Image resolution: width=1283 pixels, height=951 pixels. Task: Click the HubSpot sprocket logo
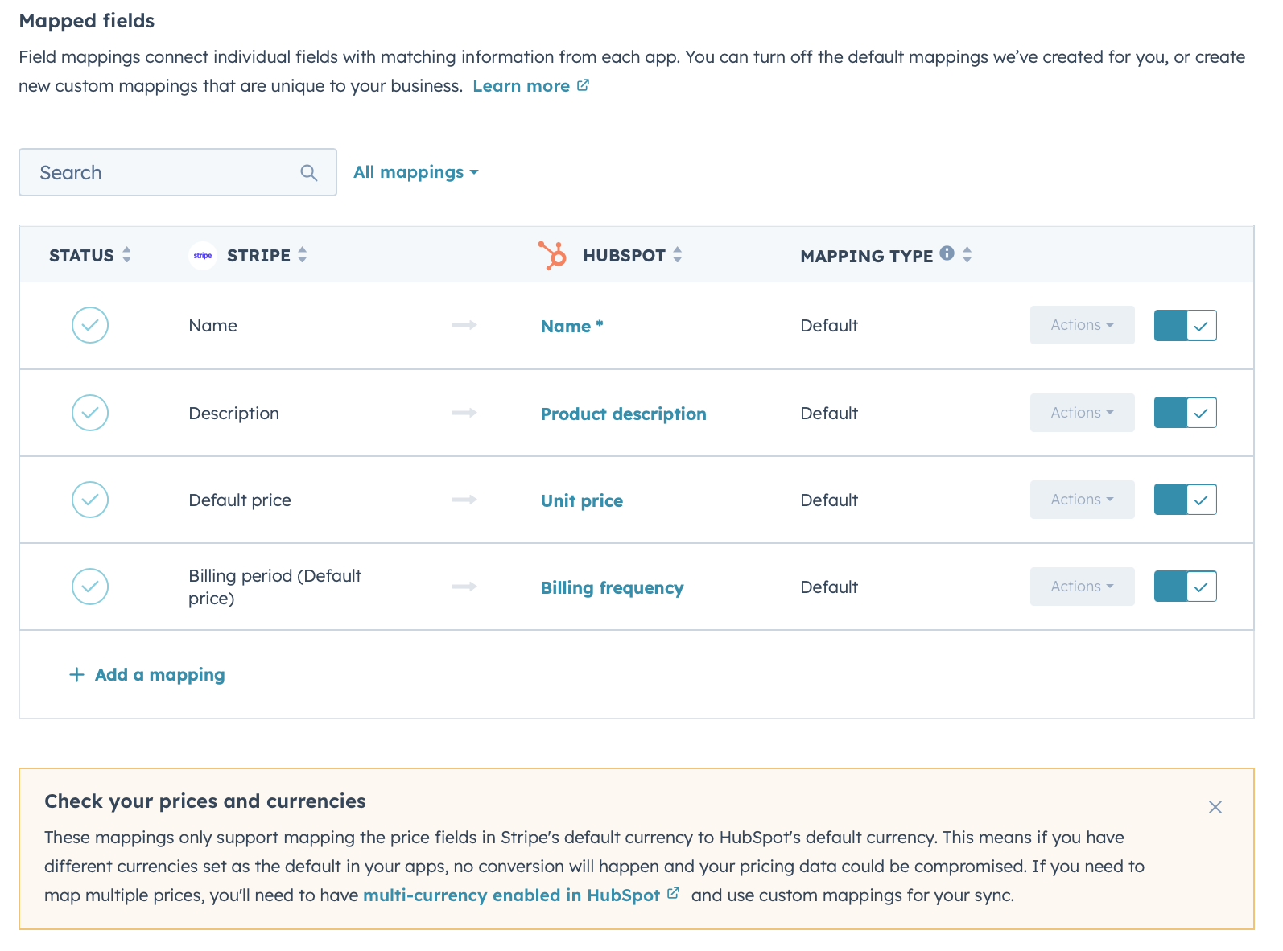pos(553,255)
